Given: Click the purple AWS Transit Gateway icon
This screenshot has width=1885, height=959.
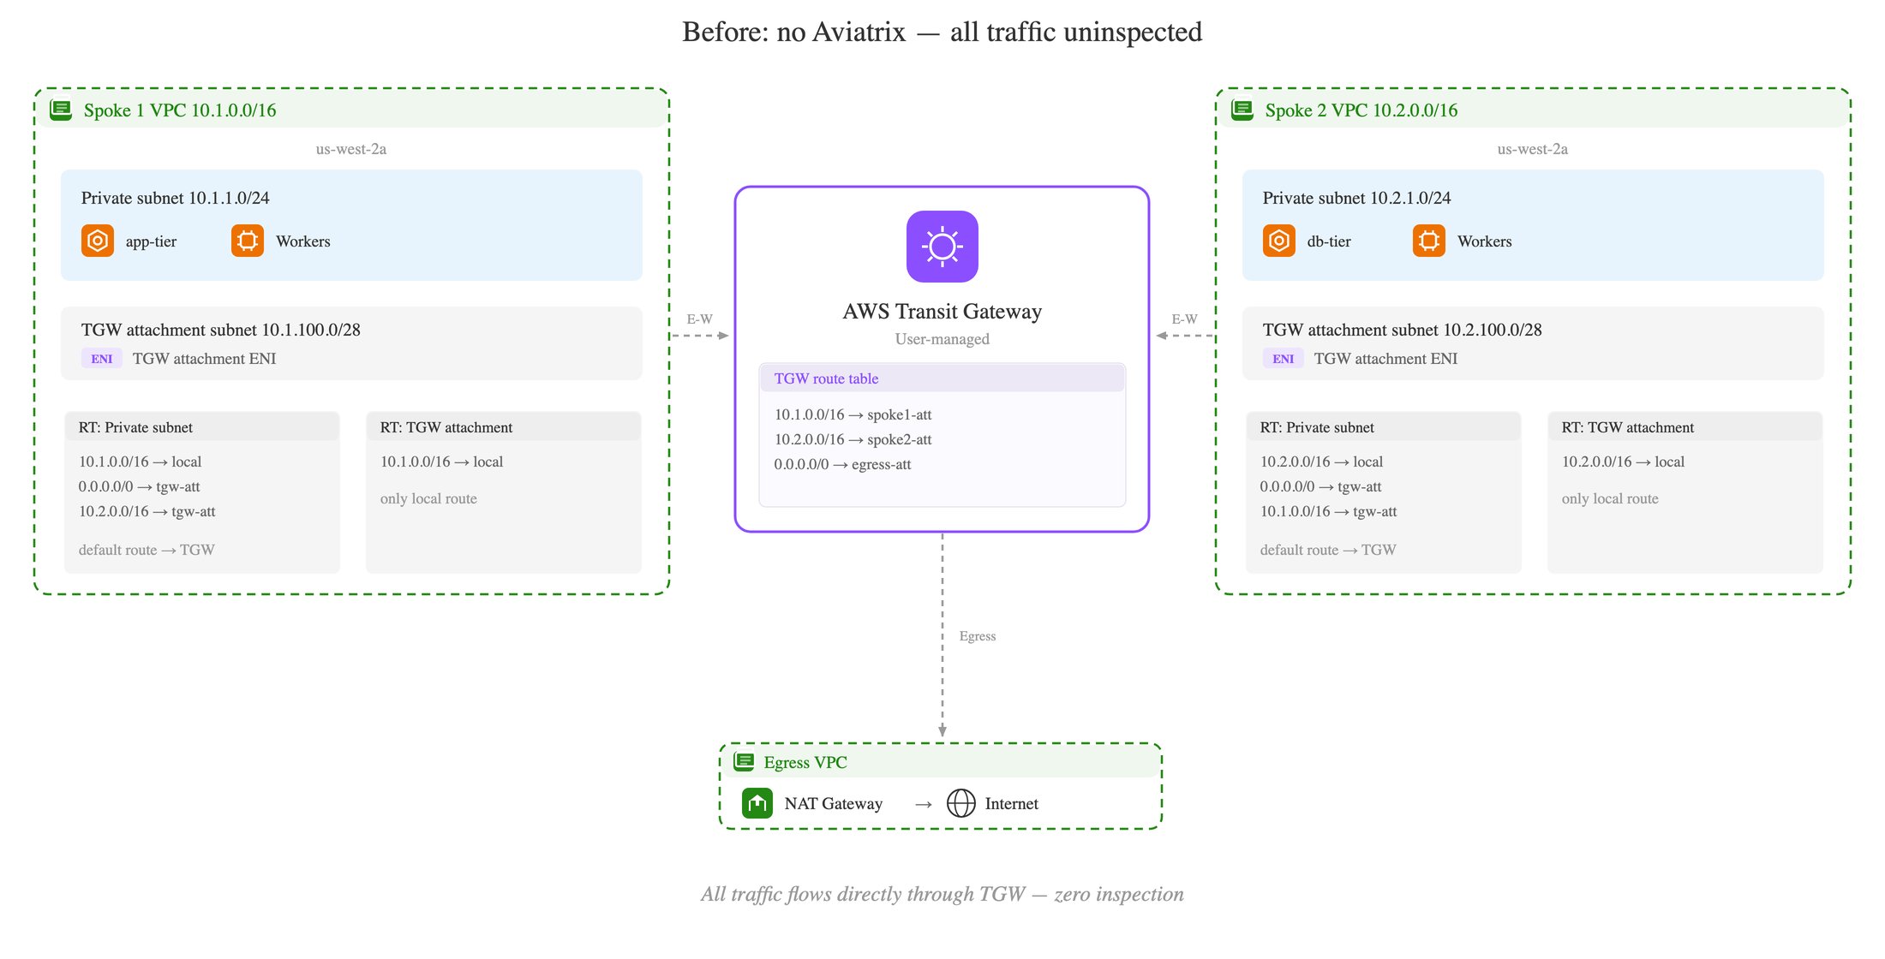Looking at the screenshot, I should (x=942, y=247).
